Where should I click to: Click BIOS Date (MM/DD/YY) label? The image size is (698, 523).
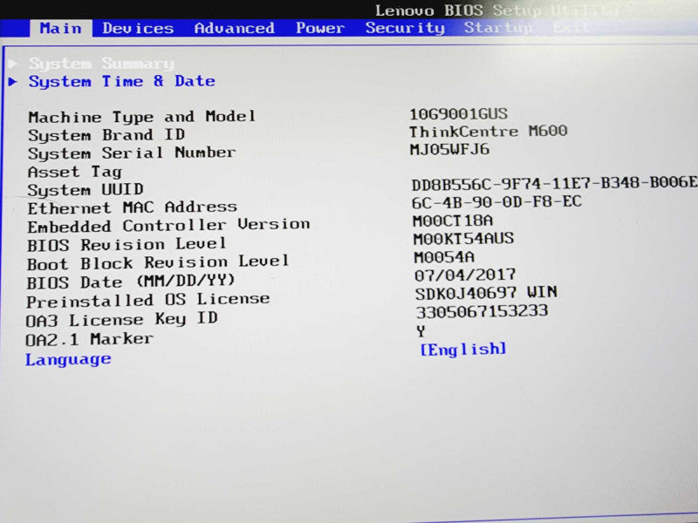[130, 282]
